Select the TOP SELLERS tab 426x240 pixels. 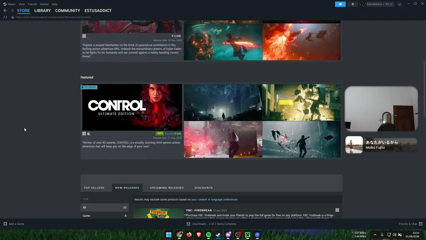point(94,188)
